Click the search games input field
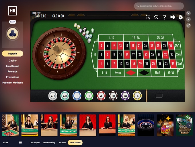The image size is (195, 147). coord(159,6)
